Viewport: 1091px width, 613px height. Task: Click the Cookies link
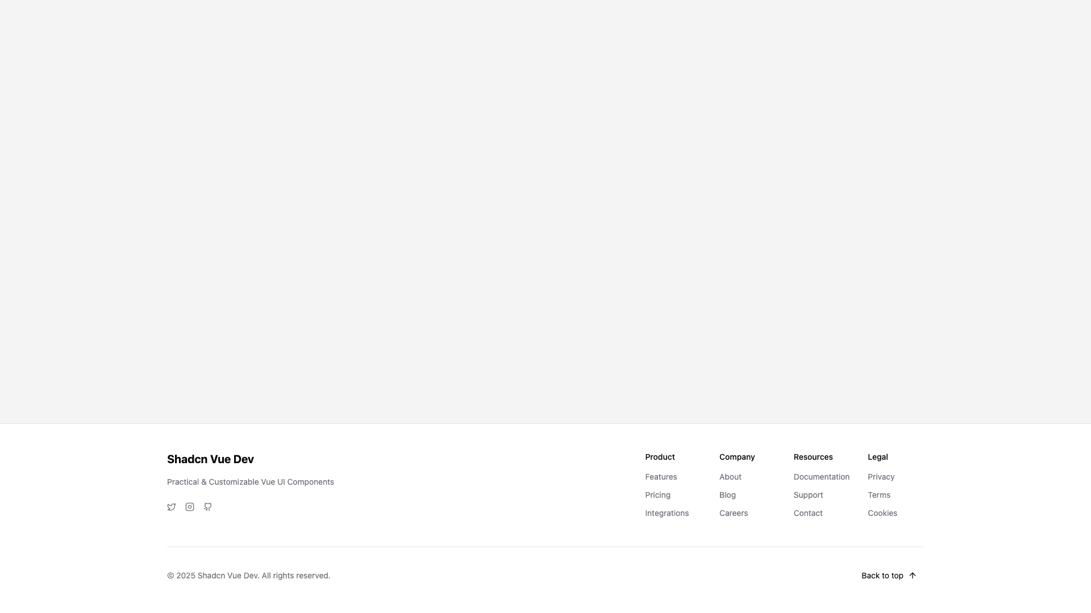pyautogui.click(x=882, y=513)
